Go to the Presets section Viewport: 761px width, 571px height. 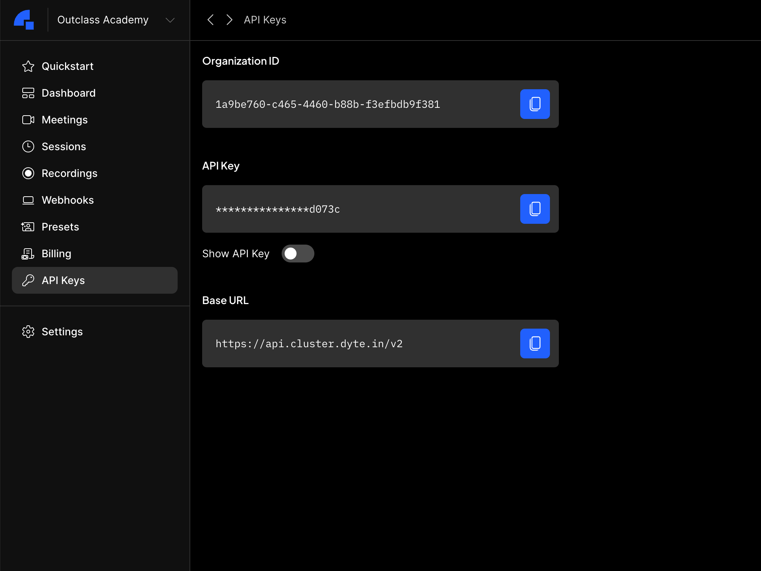click(60, 227)
